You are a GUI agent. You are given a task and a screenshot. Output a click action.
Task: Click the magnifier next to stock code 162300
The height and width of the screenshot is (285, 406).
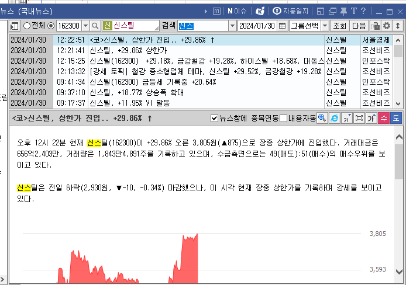click(x=95, y=26)
